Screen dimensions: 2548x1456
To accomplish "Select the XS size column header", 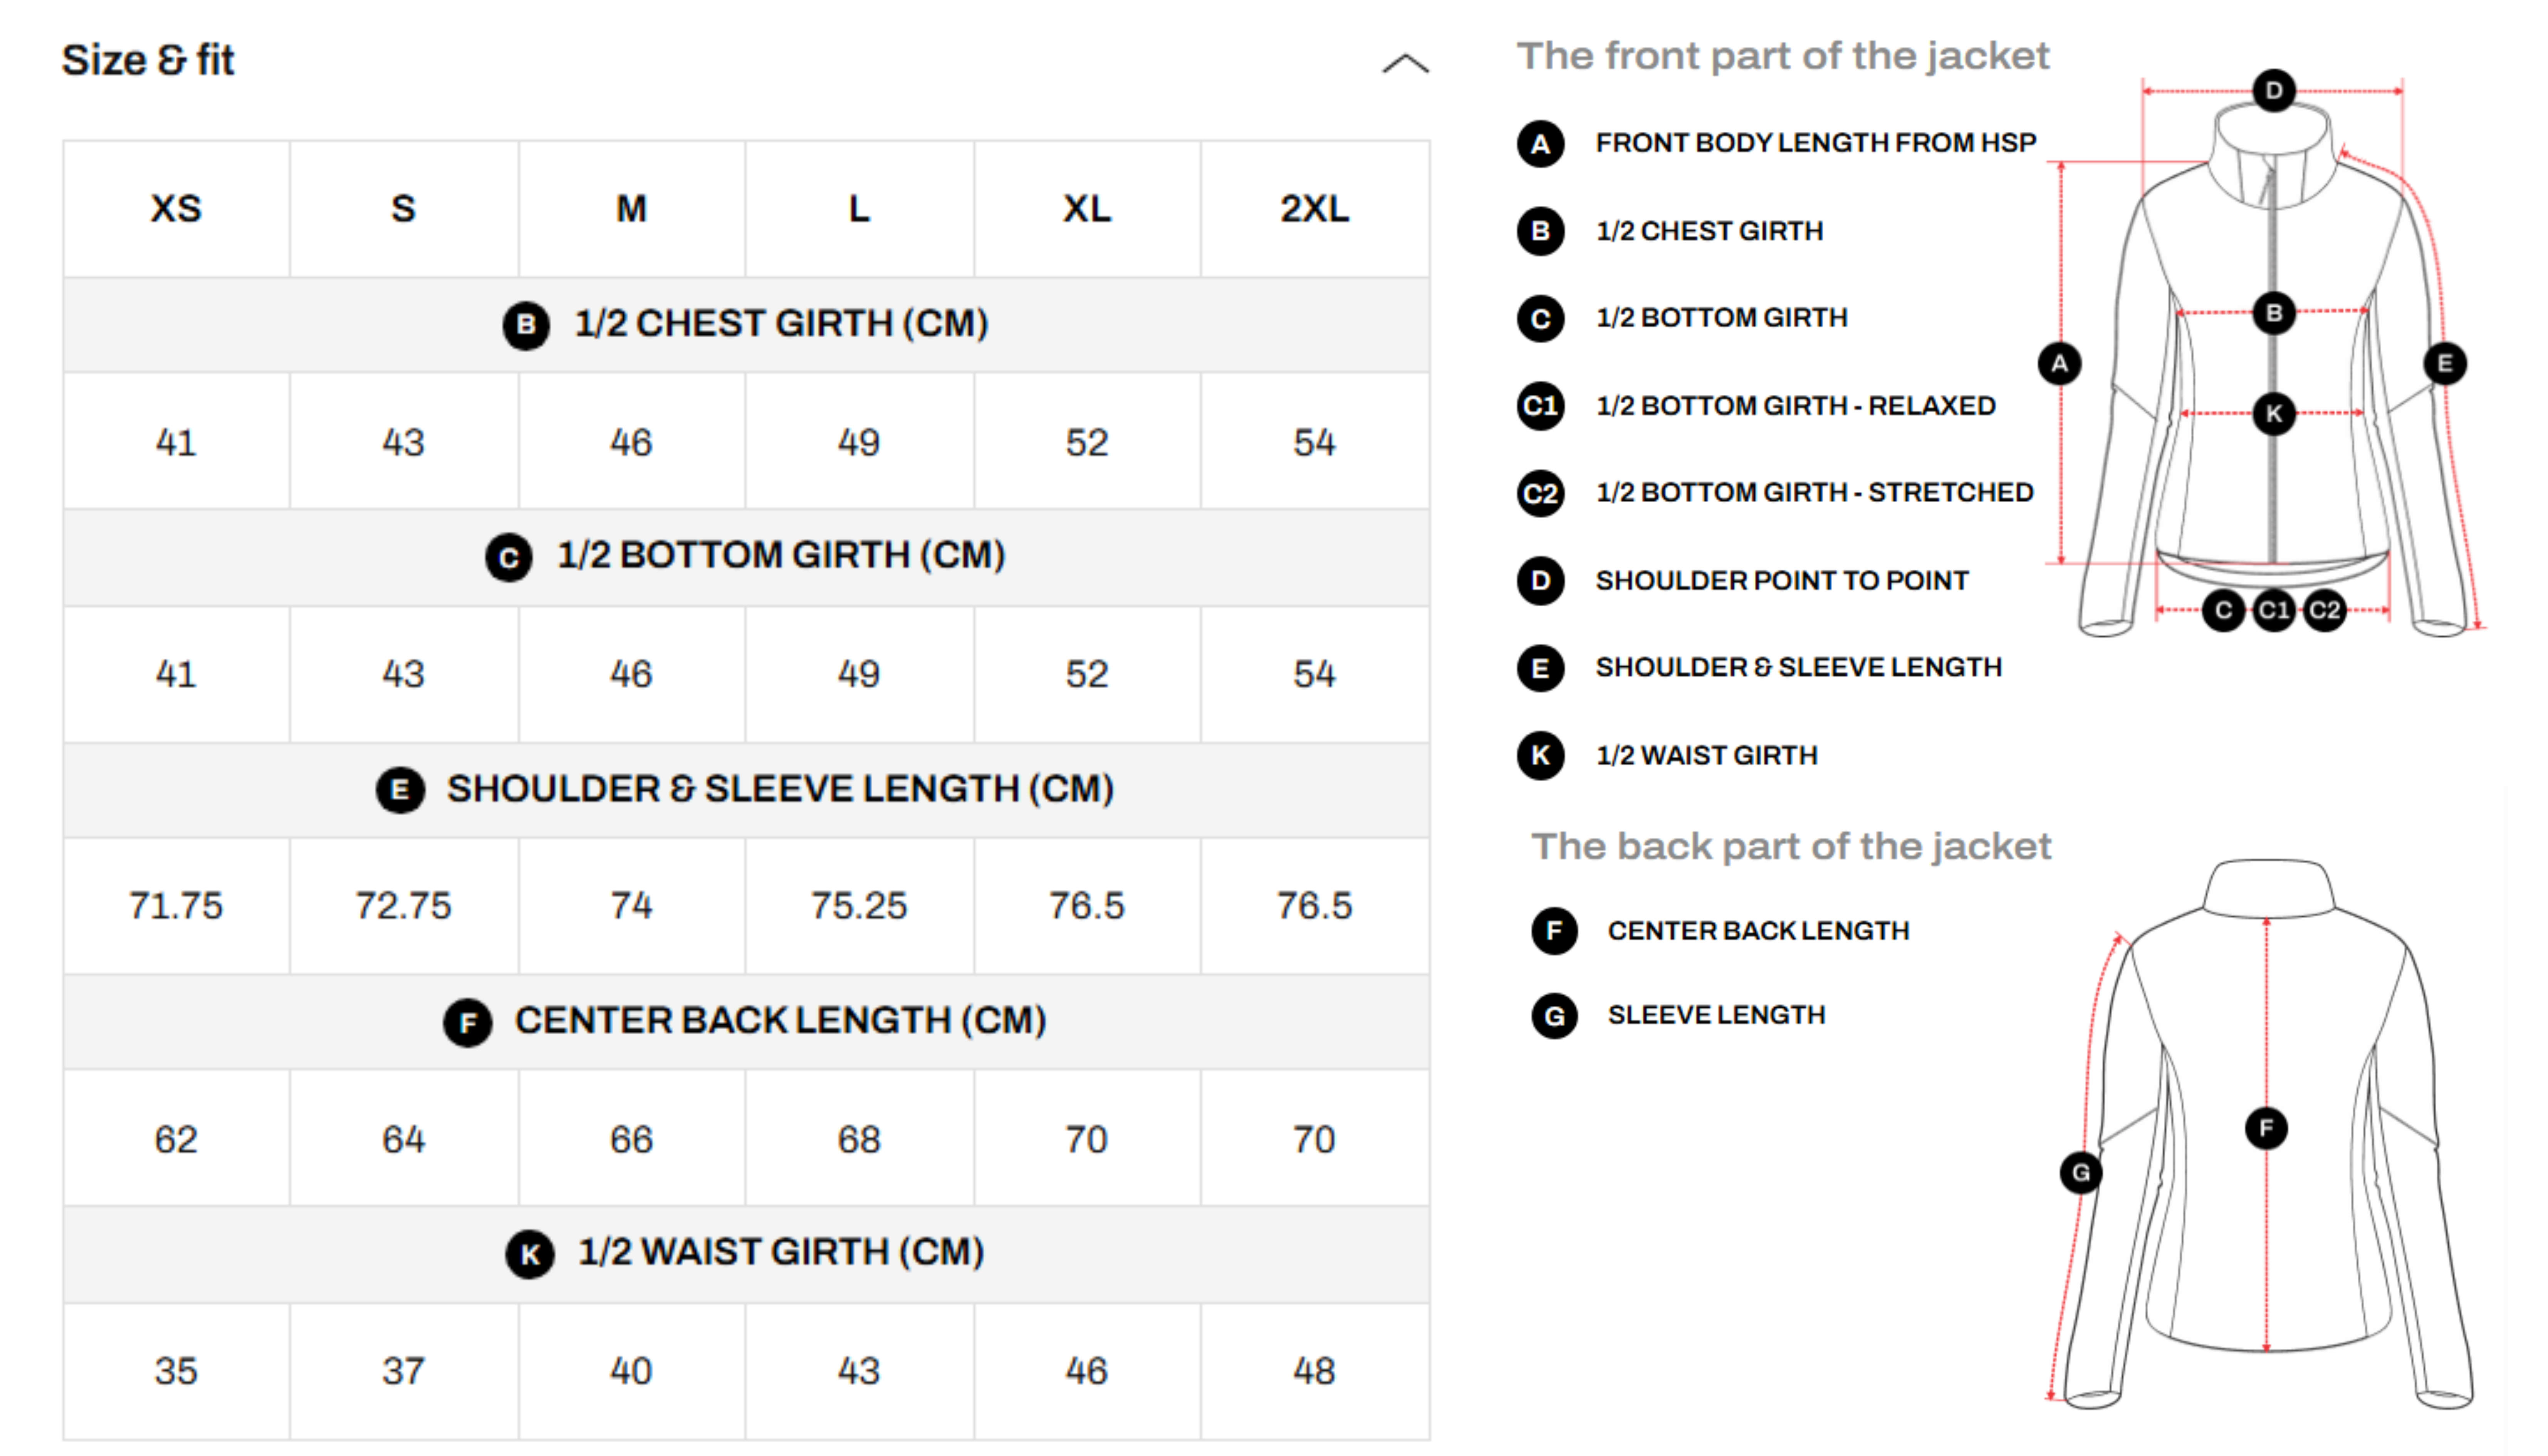I will [x=176, y=209].
